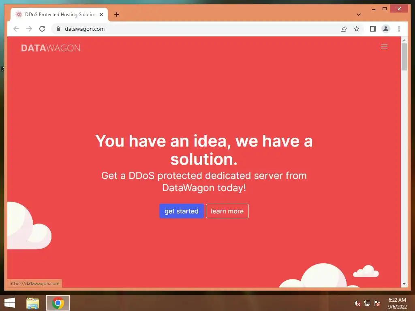Click the blue get started button

tap(181, 211)
